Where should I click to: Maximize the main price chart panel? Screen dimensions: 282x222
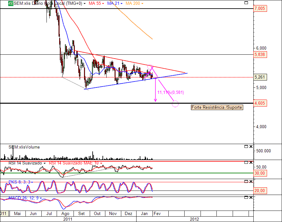coord(246,3)
